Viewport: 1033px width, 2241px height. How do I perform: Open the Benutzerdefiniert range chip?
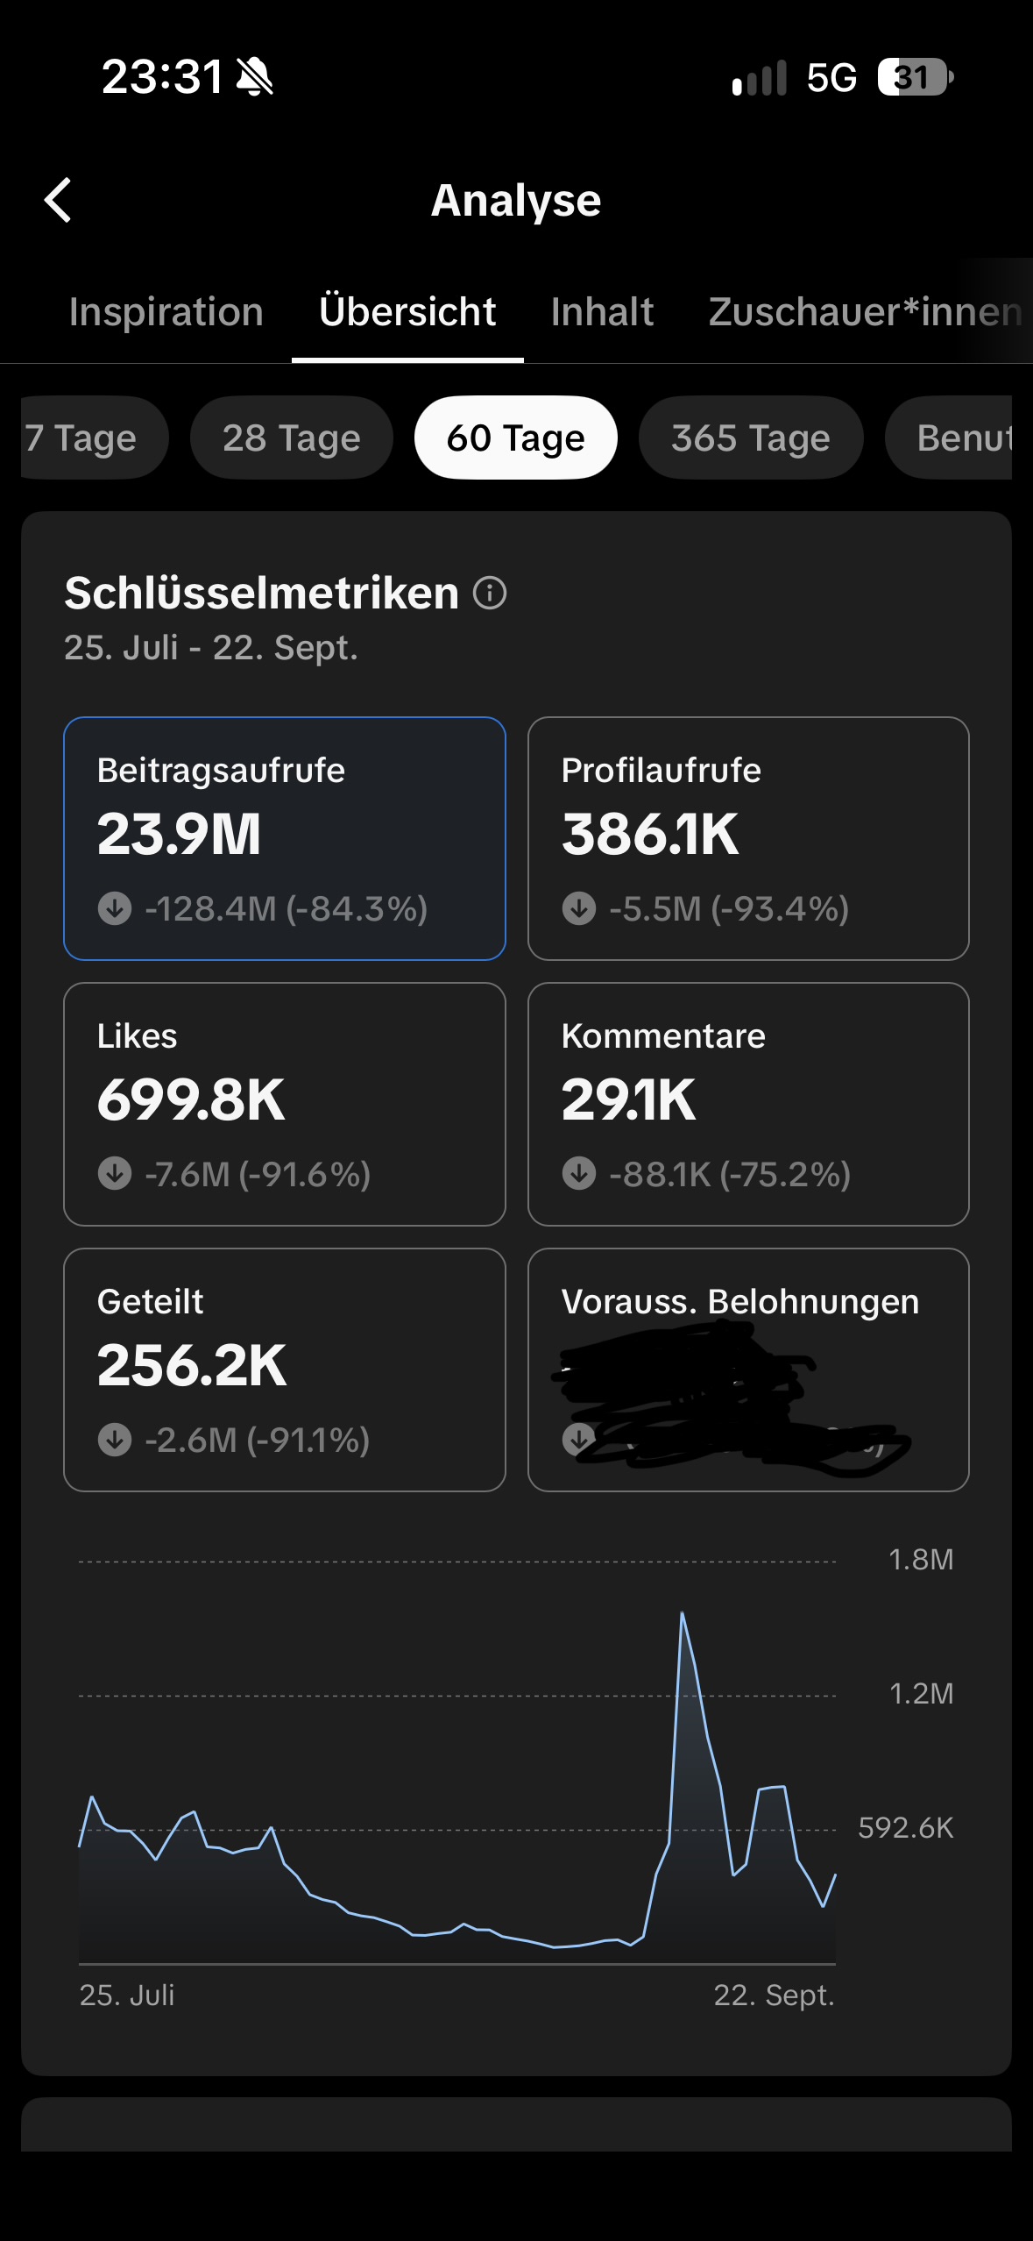(949, 438)
